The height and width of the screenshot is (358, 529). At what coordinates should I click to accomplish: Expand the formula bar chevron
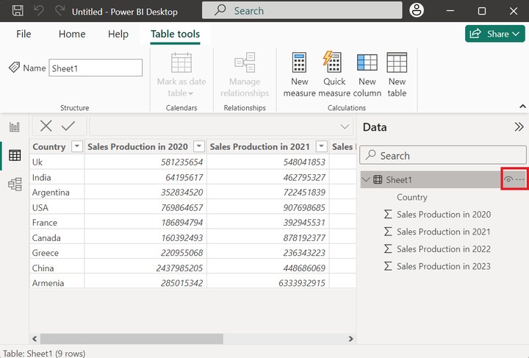(345, 127)
